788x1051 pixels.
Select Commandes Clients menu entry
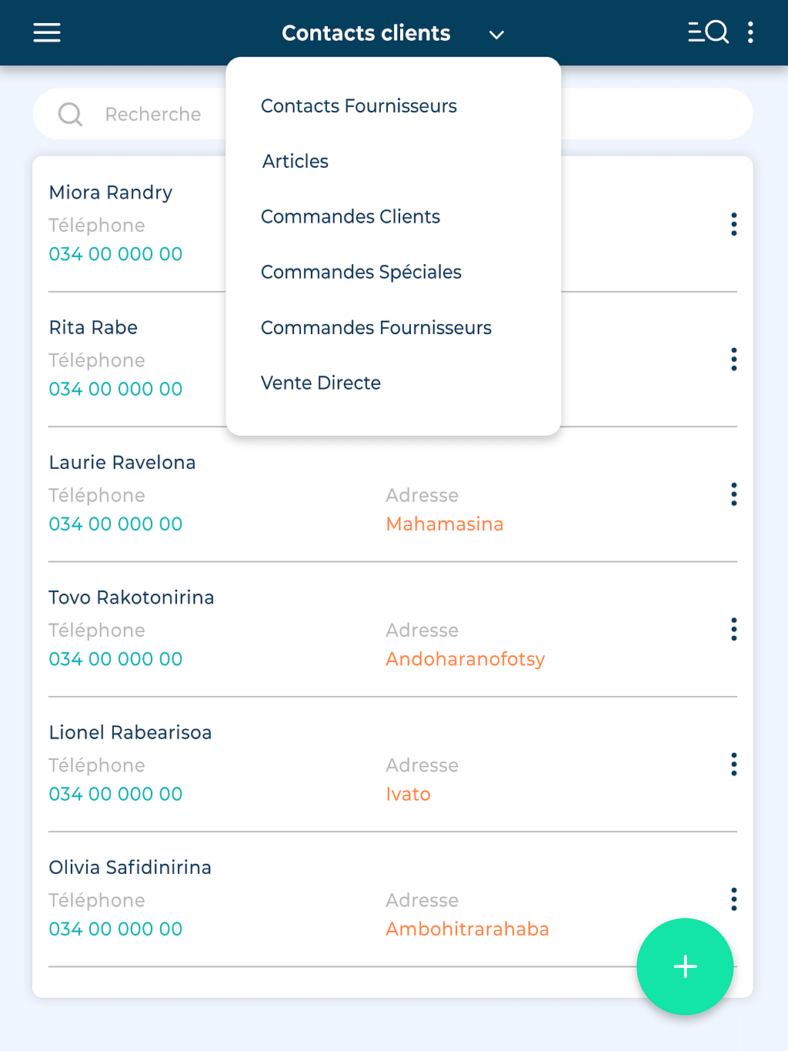[350, 217]
